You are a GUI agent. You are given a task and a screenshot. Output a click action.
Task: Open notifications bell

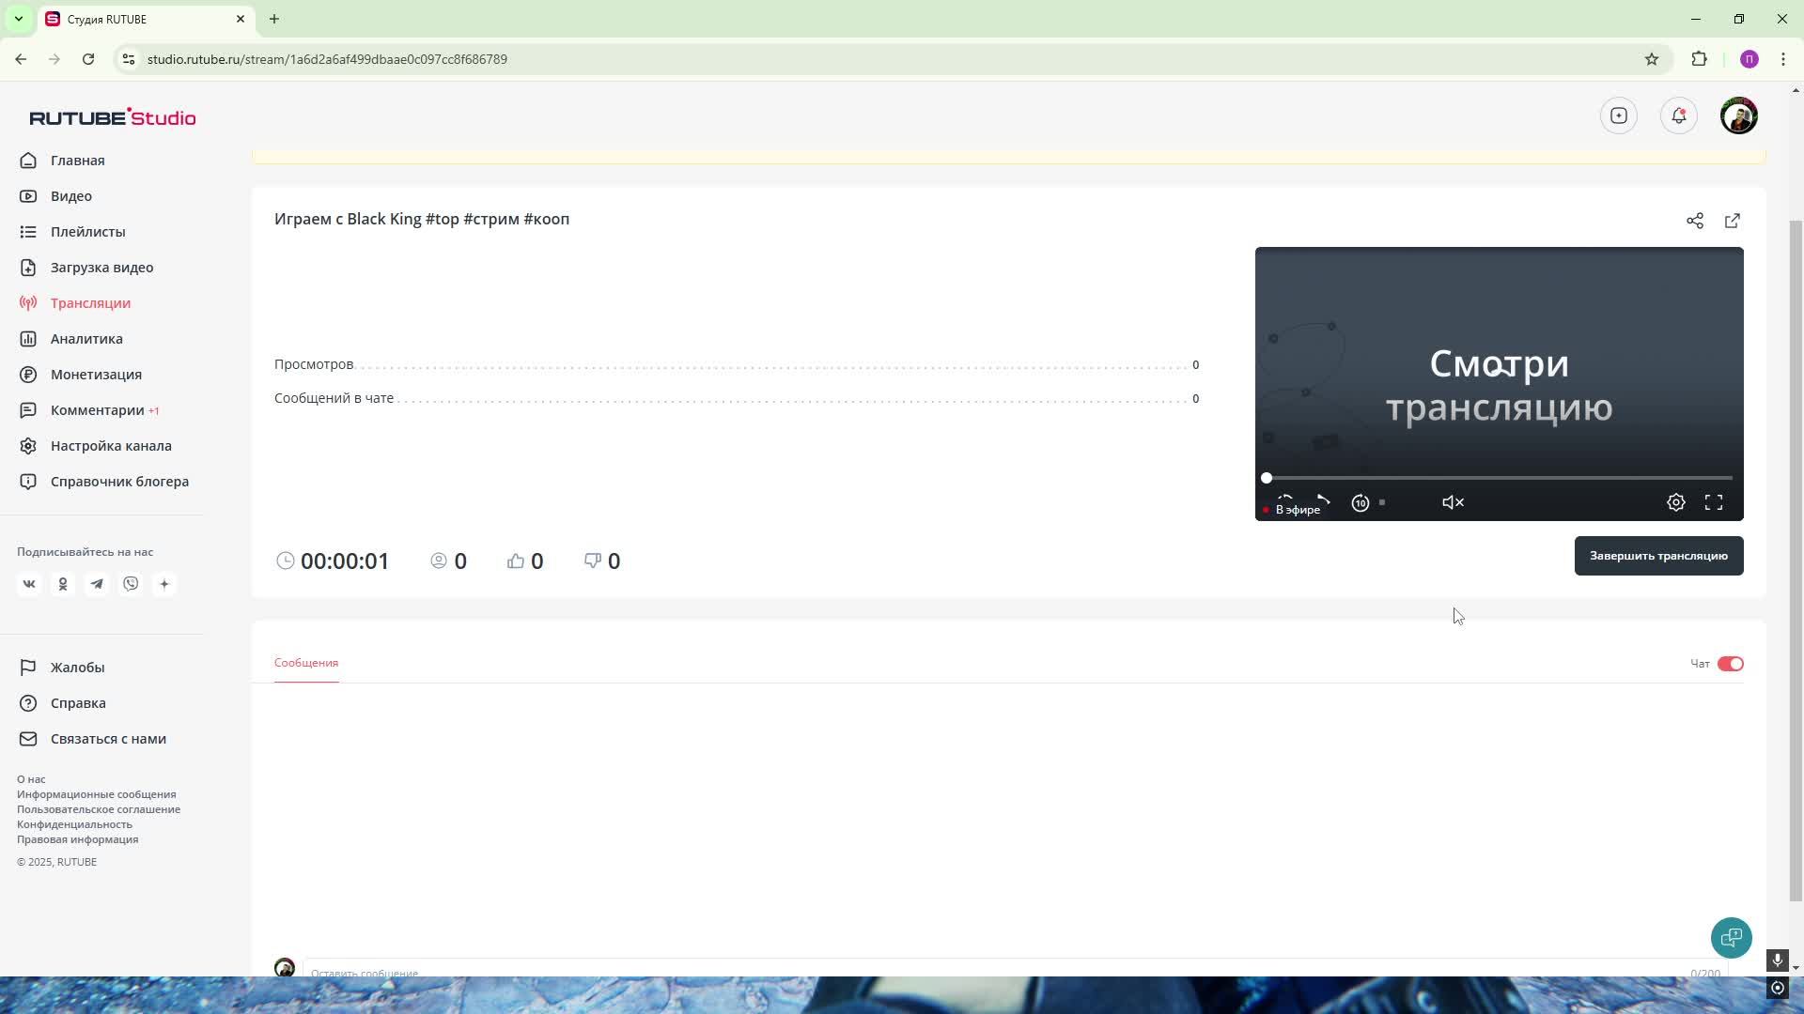[1678, 115]
